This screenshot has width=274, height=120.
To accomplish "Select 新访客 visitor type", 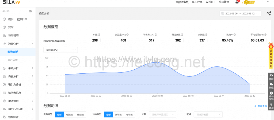I will (119, 115).
